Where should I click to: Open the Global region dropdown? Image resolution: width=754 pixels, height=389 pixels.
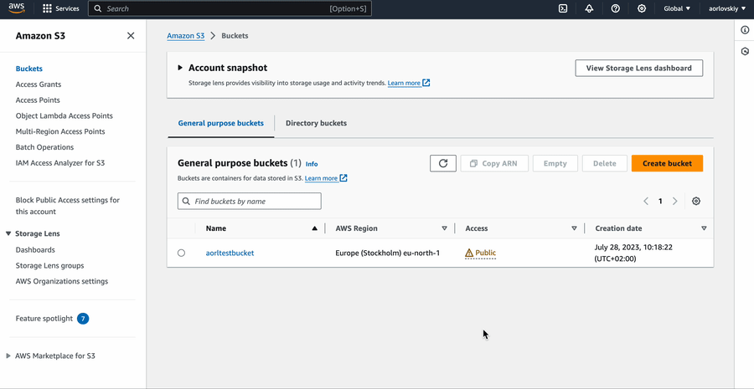pos(677,8)
